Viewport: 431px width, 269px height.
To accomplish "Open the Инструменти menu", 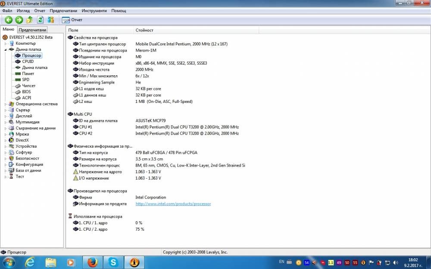I will pyautogui.click(x=94, y=11).
